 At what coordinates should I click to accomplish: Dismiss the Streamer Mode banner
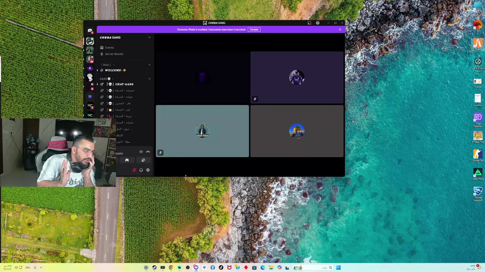coord(340,29)
